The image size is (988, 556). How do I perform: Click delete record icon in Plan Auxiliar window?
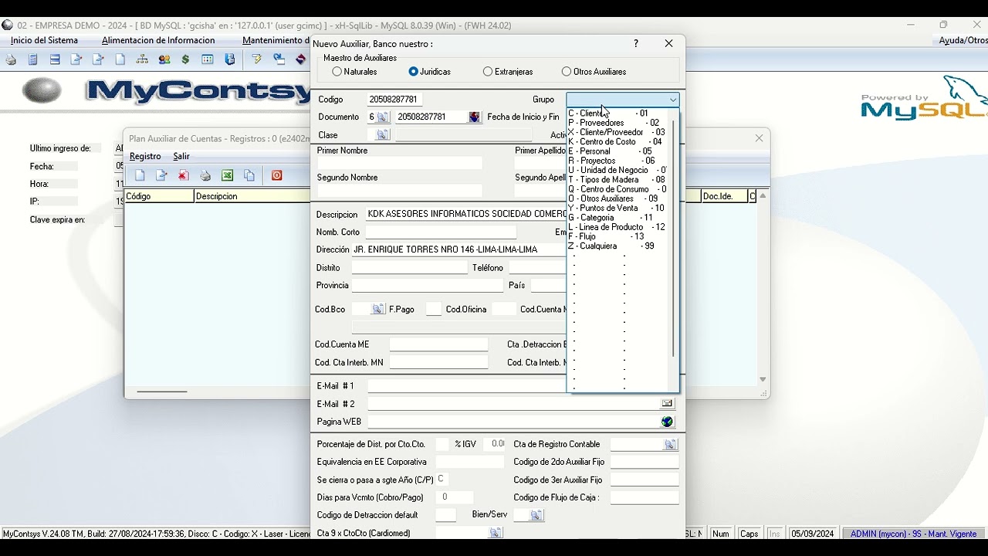[x=183, y=175]
